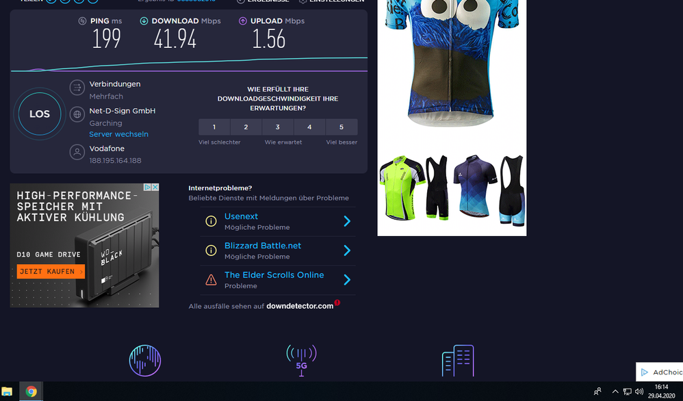
Task: Open The Elder Scrolls Online outage link
Action: pos(274,275)
